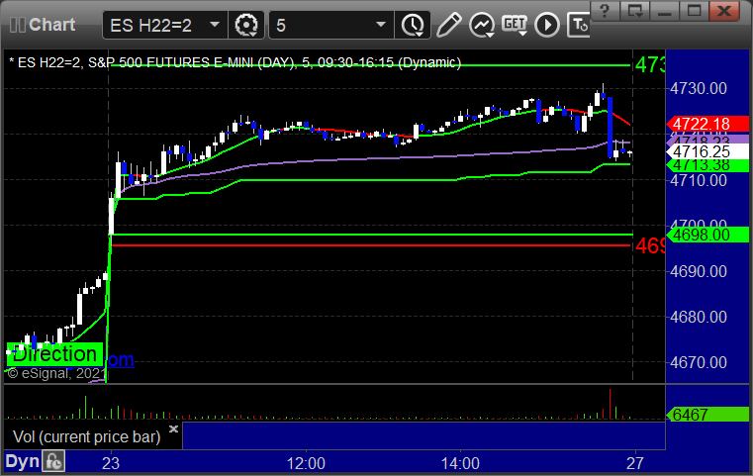Click the 23 date axis label
The width and height of the screenshot is (753, 476).
tap(111, 463)
